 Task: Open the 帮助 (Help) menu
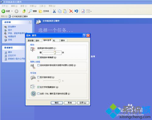click(52, 6)
